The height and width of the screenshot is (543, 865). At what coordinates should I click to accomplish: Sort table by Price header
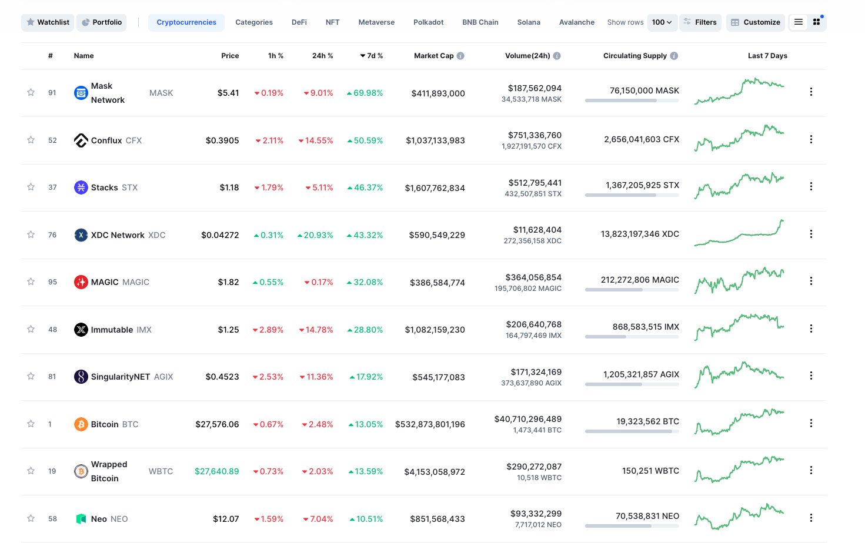point(230,56)
